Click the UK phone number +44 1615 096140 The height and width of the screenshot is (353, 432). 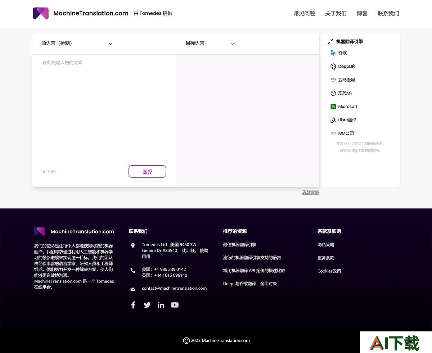(171, 276)
